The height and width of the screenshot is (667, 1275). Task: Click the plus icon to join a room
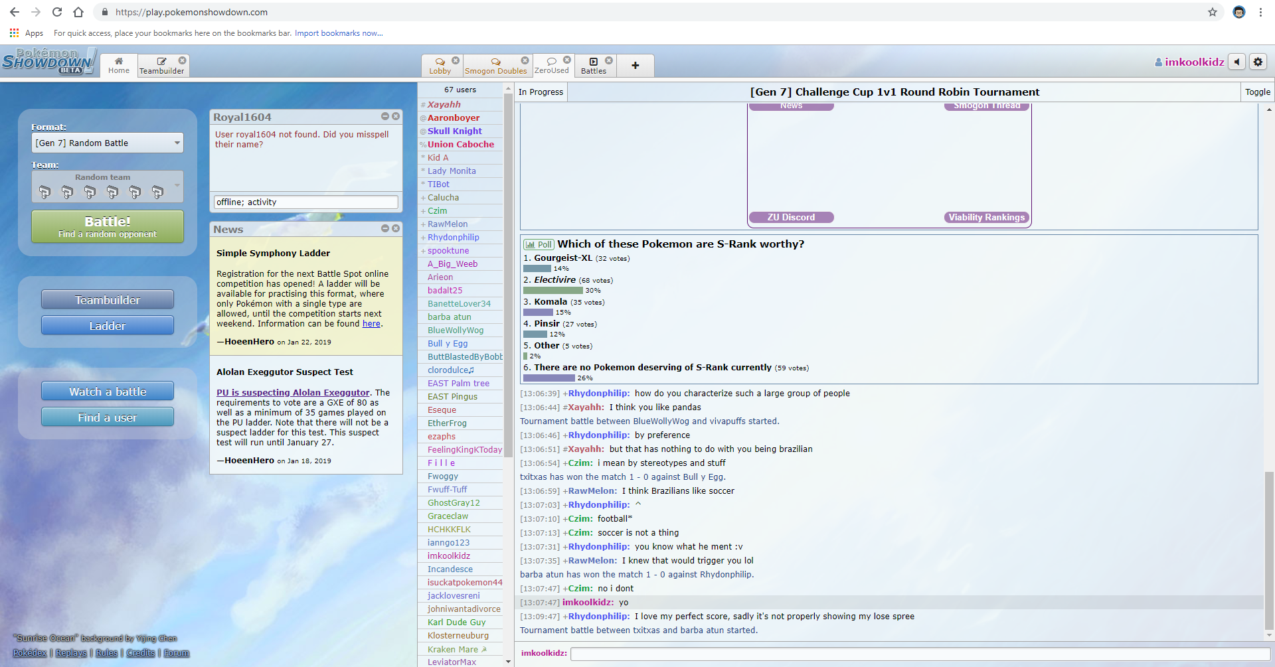click(x=635, y=65)
